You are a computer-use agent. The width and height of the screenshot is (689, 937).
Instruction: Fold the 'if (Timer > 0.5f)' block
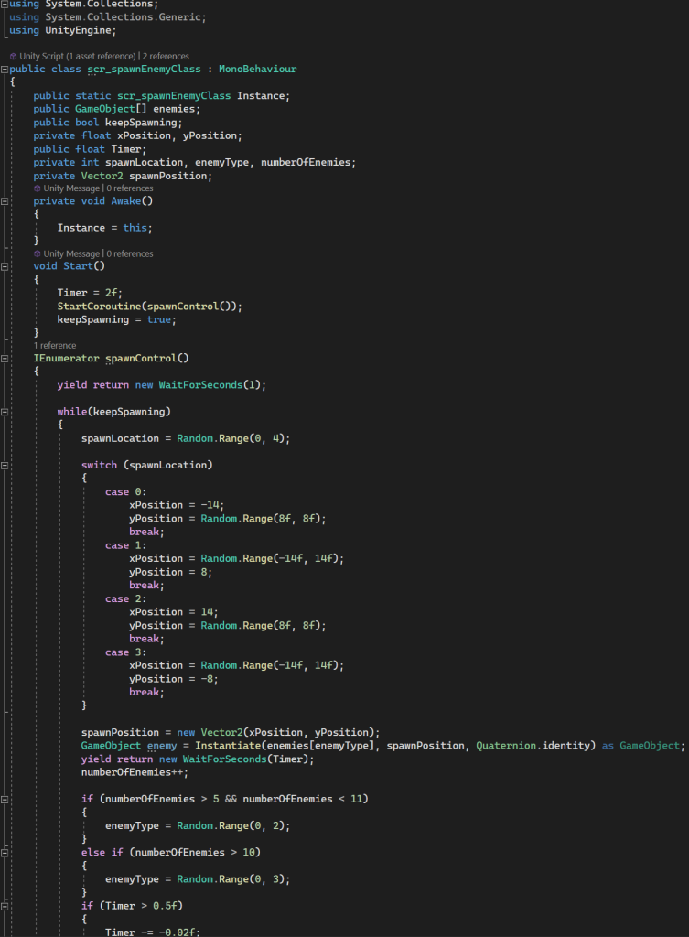coord(5,906)
